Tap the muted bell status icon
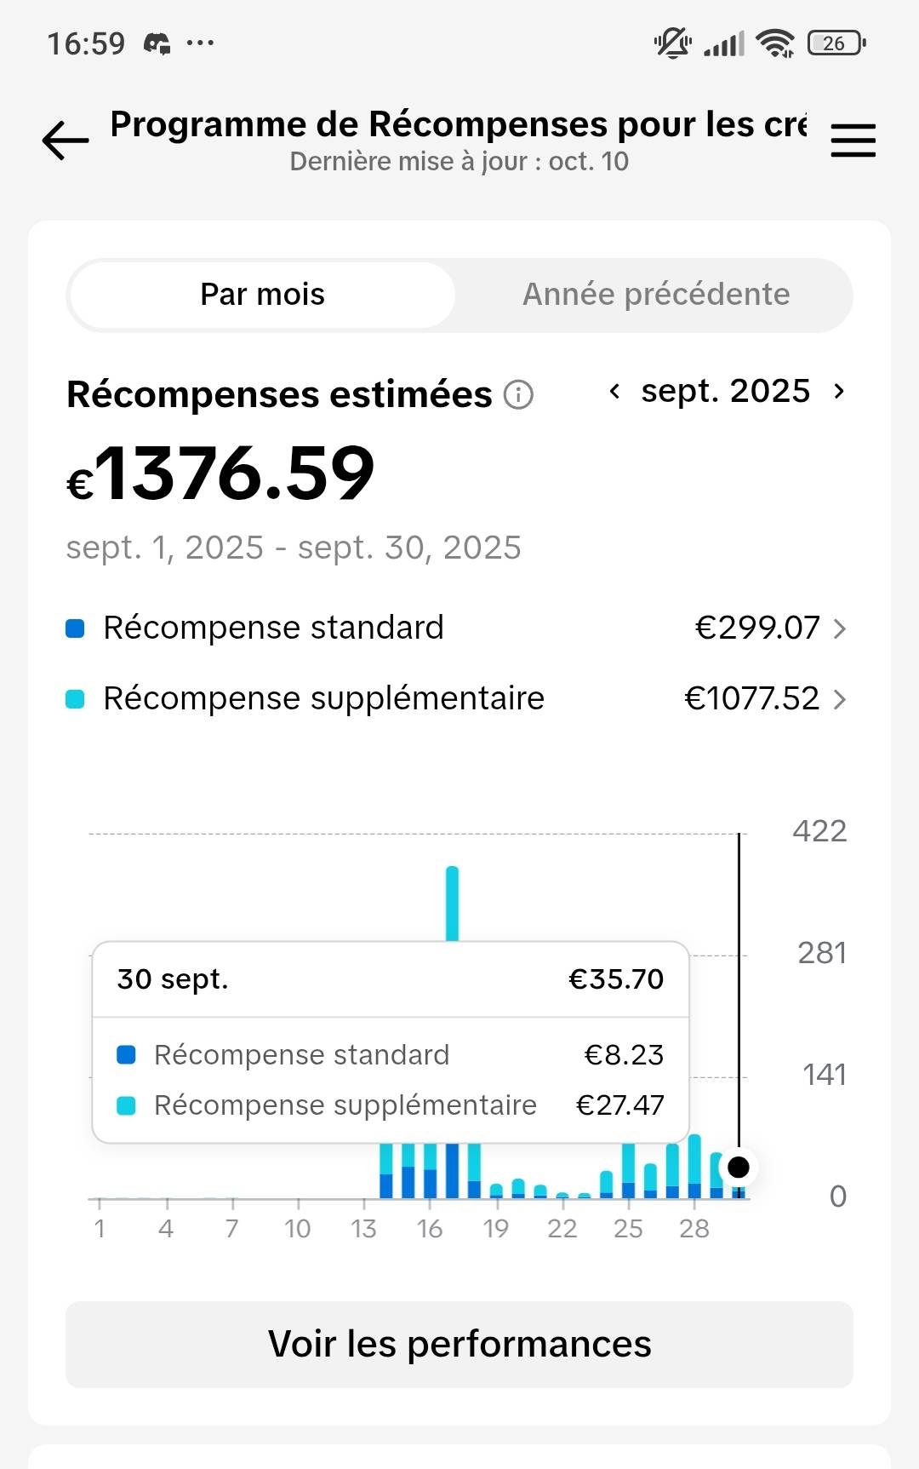This screenshot has height=1469, width=919. 671,43
